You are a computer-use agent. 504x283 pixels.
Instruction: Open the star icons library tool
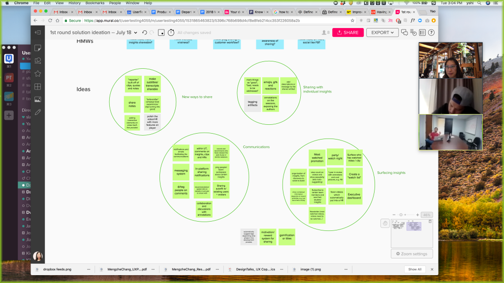coord(37,74)
